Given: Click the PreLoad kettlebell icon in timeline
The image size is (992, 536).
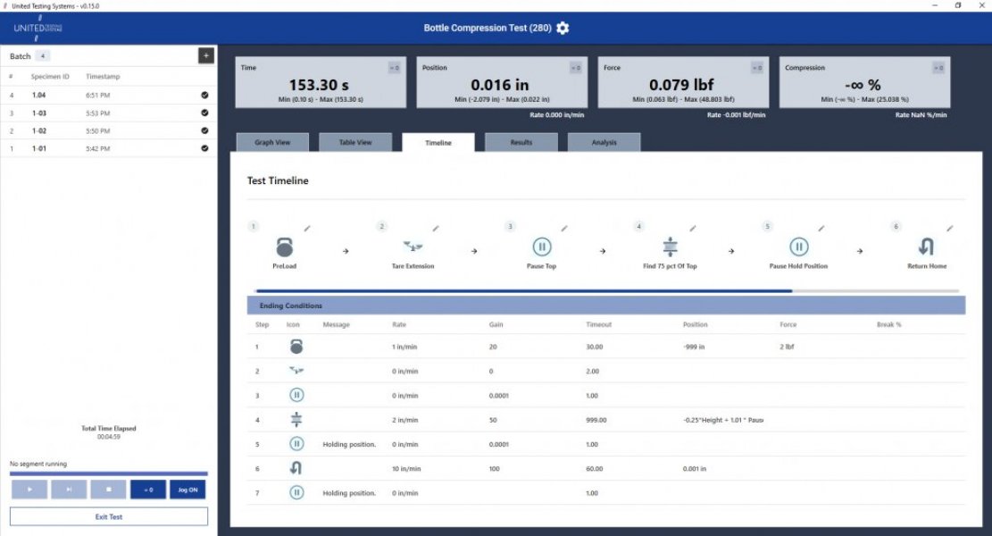Looking at the screenshot, I should click(x=285, y=247).
